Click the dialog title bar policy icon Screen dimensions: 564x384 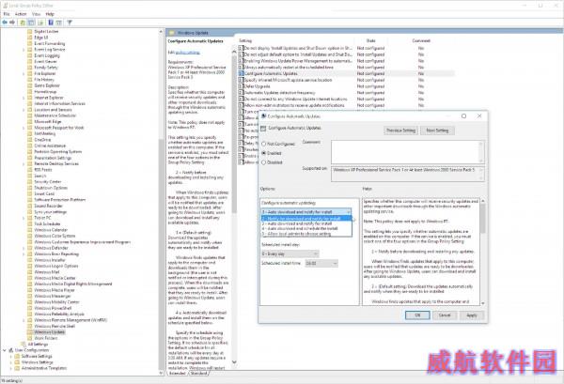[x=263, y=116]
